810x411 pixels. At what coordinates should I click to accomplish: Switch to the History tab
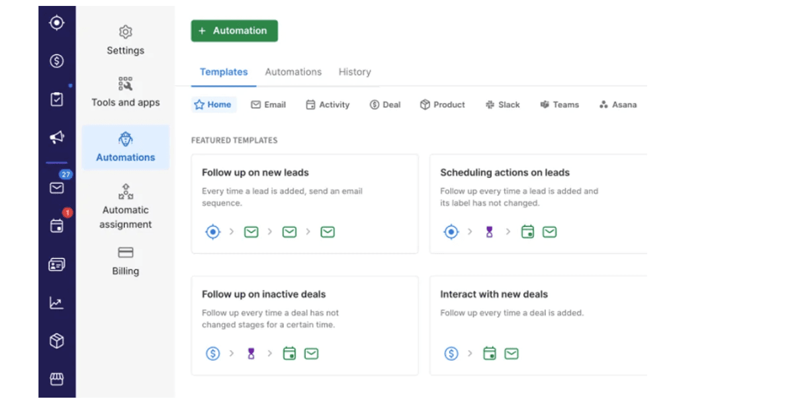point(355,72)
